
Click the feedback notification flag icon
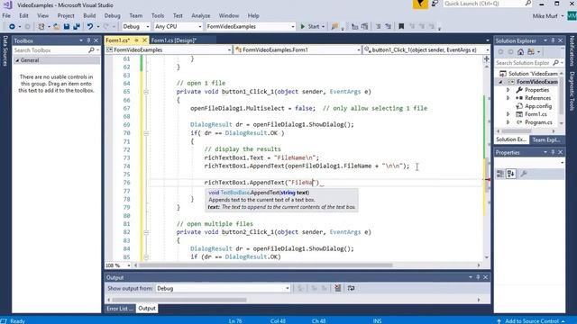(x=420, y=4)
